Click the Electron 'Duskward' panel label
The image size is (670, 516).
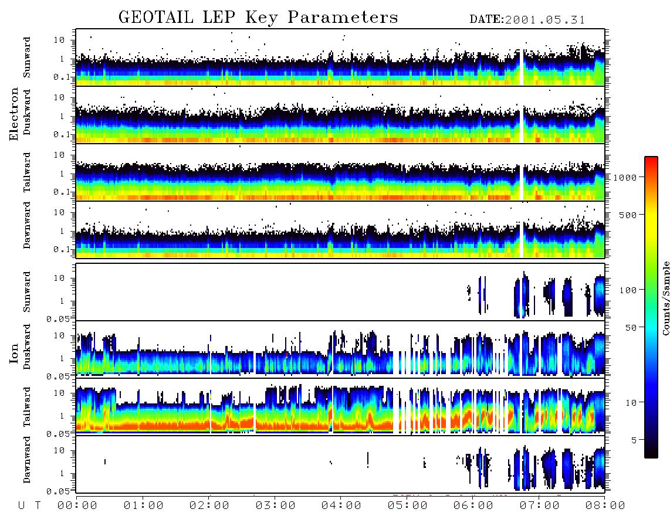pyautogui.click(x=27, y=112)
